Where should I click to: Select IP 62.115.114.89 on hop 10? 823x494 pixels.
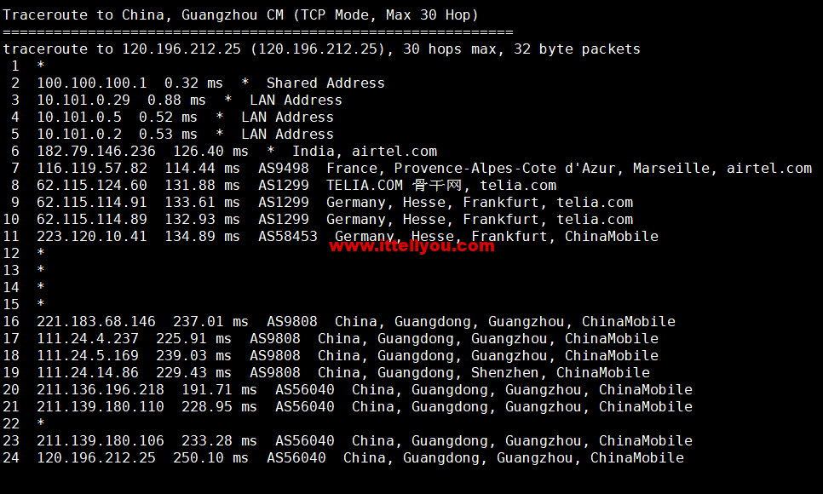pos(92,220)
